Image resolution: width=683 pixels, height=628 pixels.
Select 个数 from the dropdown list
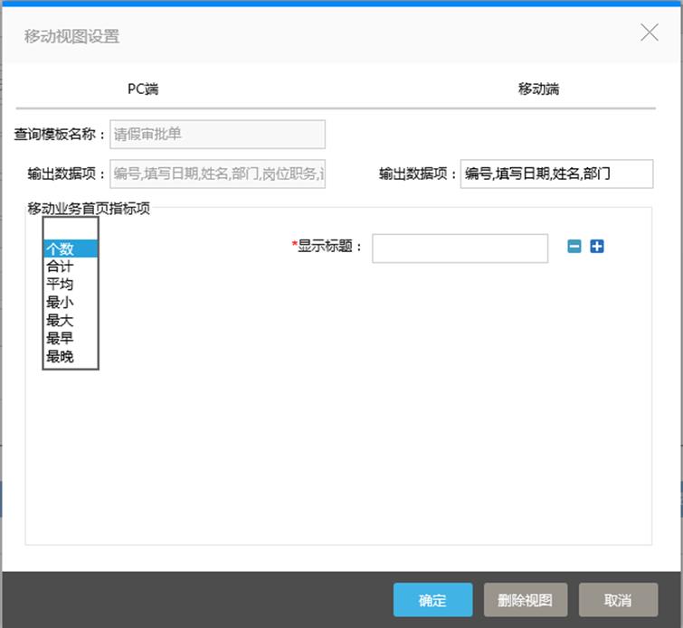point(71,249)
